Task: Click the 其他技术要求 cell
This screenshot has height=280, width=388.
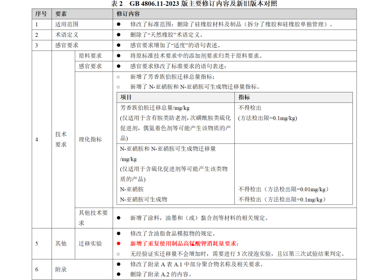Action: (x=93, y=218)
